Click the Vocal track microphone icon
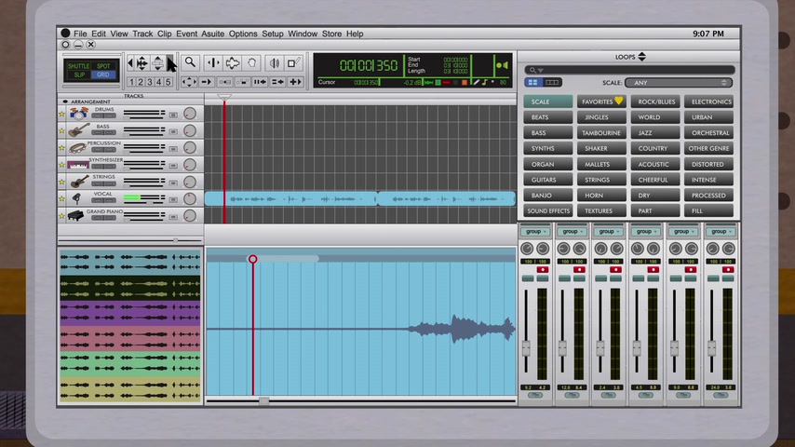 (x=76, y=198)
